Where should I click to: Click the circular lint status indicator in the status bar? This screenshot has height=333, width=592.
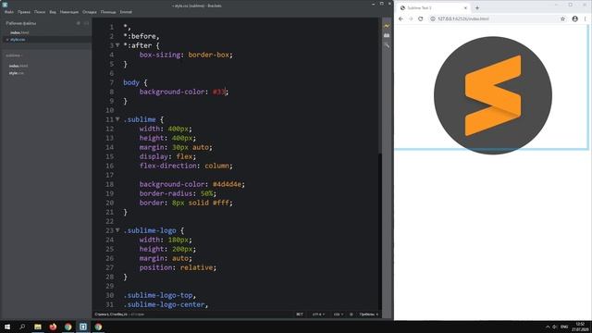351,314
